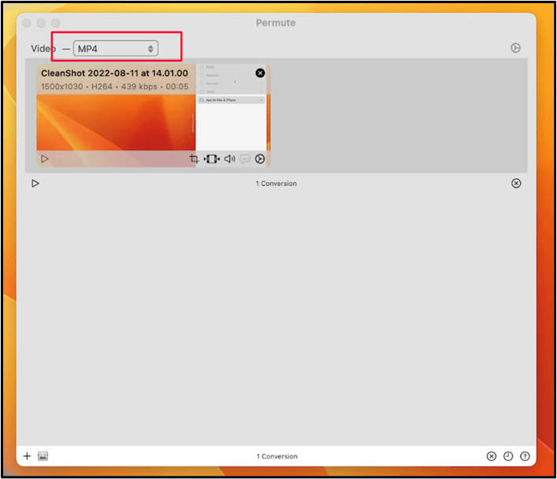Image resolution: width=557 pixels, height=479 pixels.
Task: Open the video card's settings gear
Action: pos(260,159)
